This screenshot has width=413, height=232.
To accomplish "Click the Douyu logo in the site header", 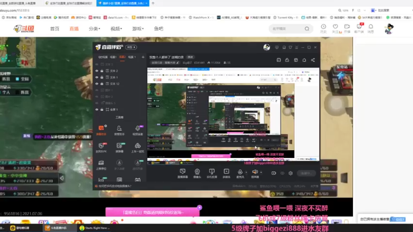I will click(24, 28).
